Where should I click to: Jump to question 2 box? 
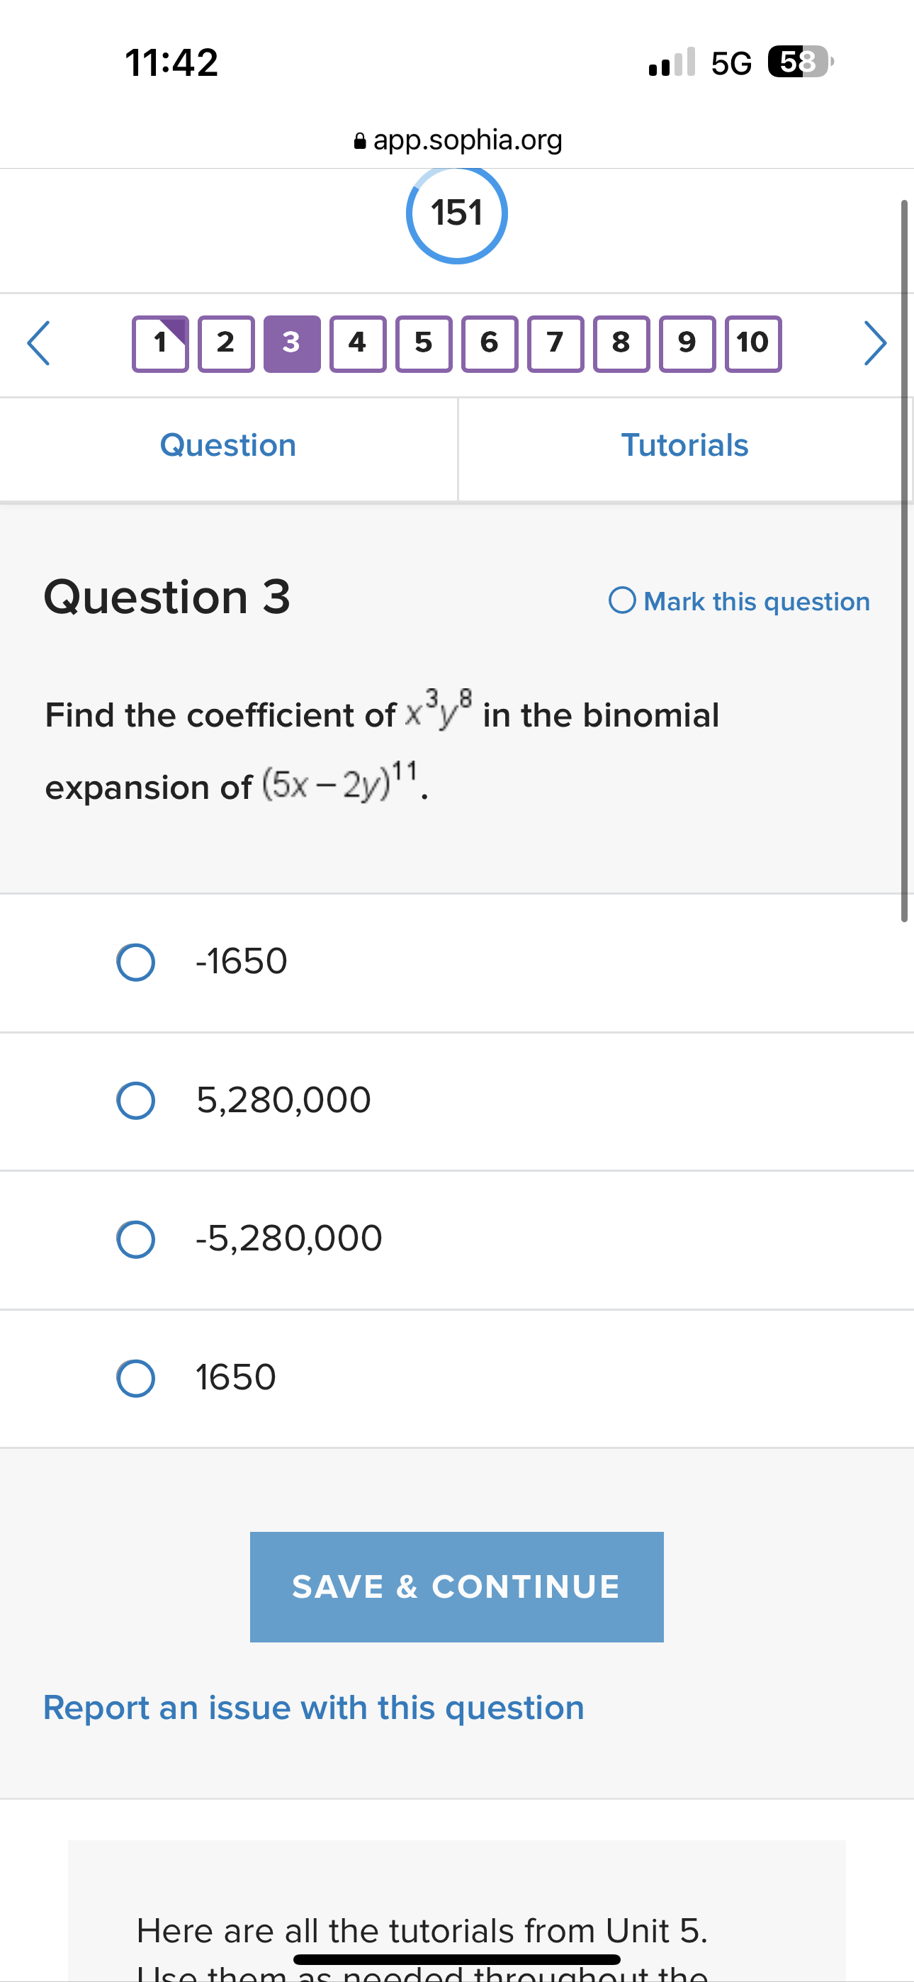click(226, 344)
